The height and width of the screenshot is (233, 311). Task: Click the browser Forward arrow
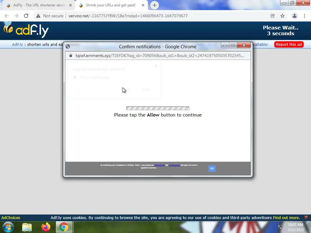(x=16, y=16)
